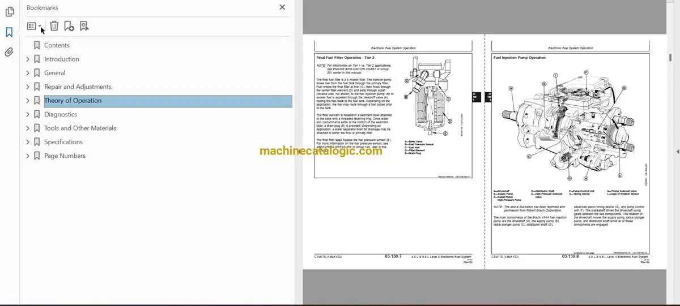Viewport: 680px width, 306px height.
Task: Add a new bookmark
Action: pyautogui.click(x=69, y=26)
